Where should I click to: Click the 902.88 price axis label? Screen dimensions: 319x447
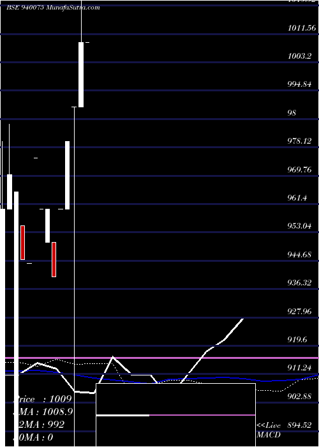pos(300,397)
